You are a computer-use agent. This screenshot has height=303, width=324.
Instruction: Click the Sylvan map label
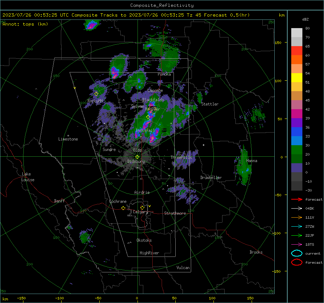[x=138, y=106]
